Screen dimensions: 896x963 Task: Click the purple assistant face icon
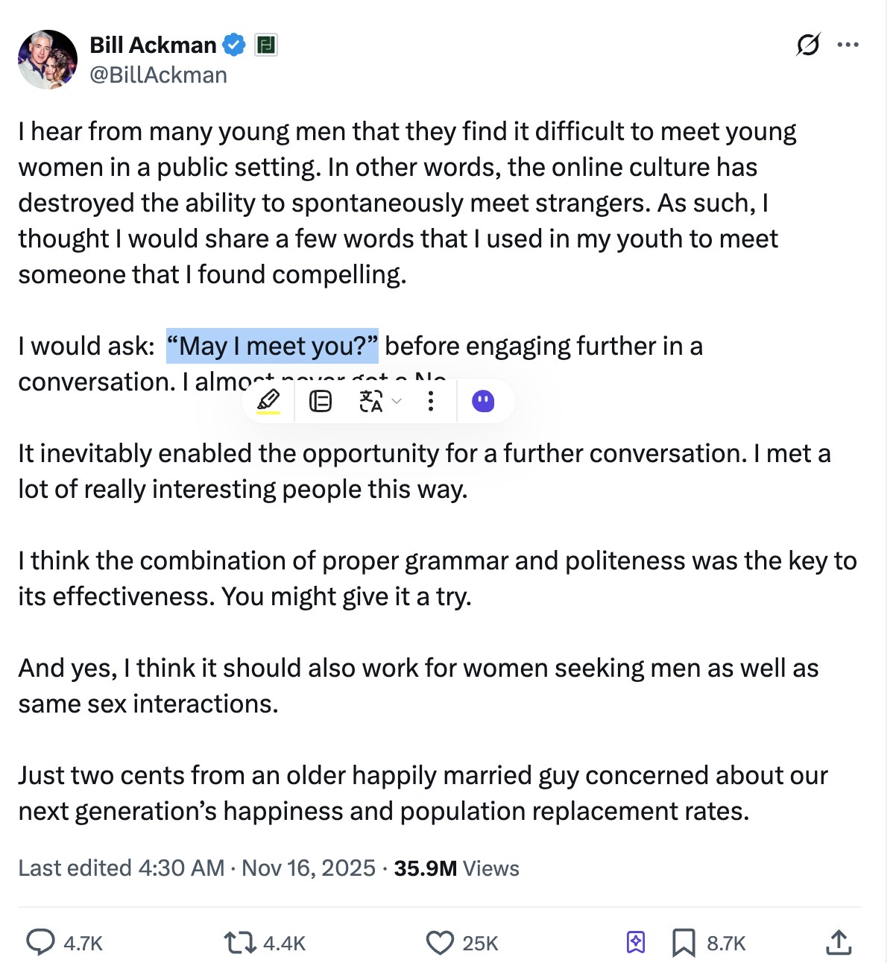pyautogui.click(x=483, y=402)
